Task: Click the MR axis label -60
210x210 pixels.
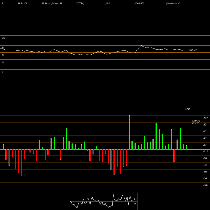Action: pos(205,172)
